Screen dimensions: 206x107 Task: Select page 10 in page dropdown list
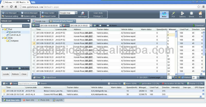[171, 59]
